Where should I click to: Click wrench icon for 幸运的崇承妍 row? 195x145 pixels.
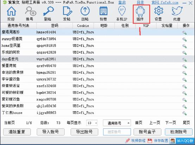pyautogui.click(x=184, y=73)
